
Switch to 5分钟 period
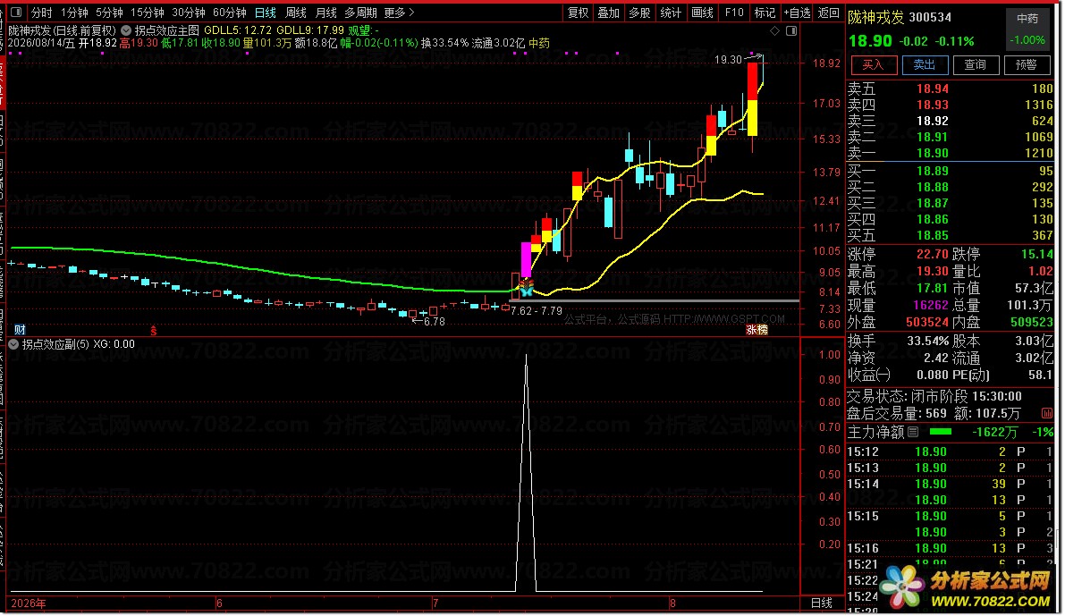tap(109, 13)
